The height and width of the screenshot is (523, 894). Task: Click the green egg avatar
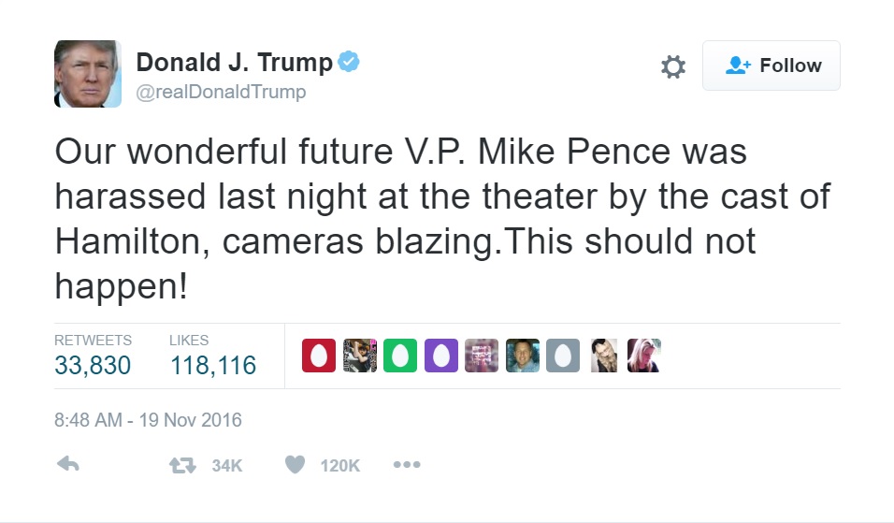coord(400,356)
